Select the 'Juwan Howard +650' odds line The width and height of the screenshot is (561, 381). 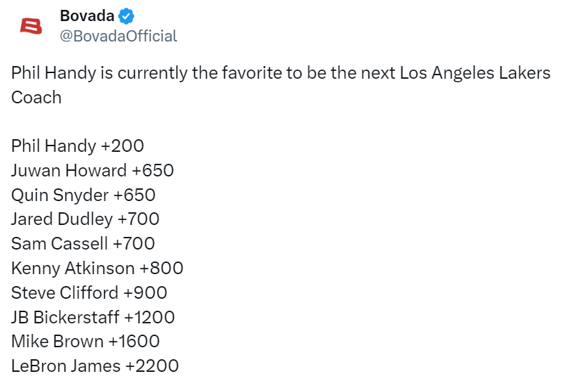[x=92, y=170]
